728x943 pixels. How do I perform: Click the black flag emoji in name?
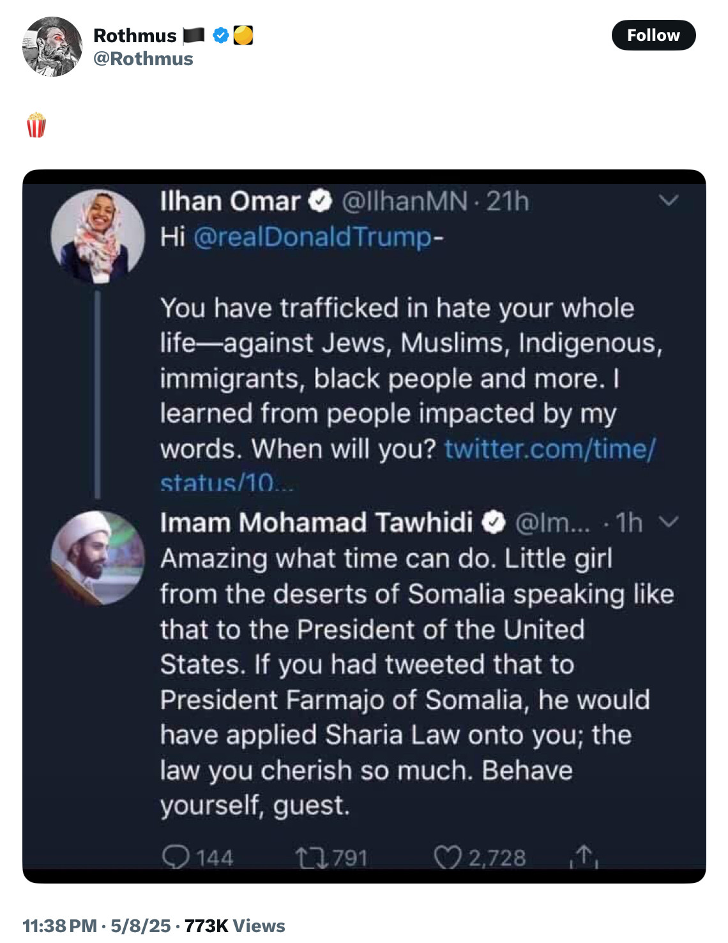point(193,36)
